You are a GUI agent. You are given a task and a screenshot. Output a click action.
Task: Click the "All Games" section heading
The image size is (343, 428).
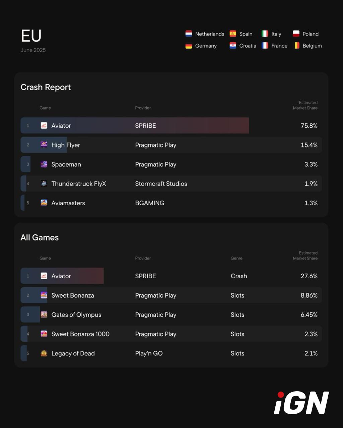tap(40, 237)
